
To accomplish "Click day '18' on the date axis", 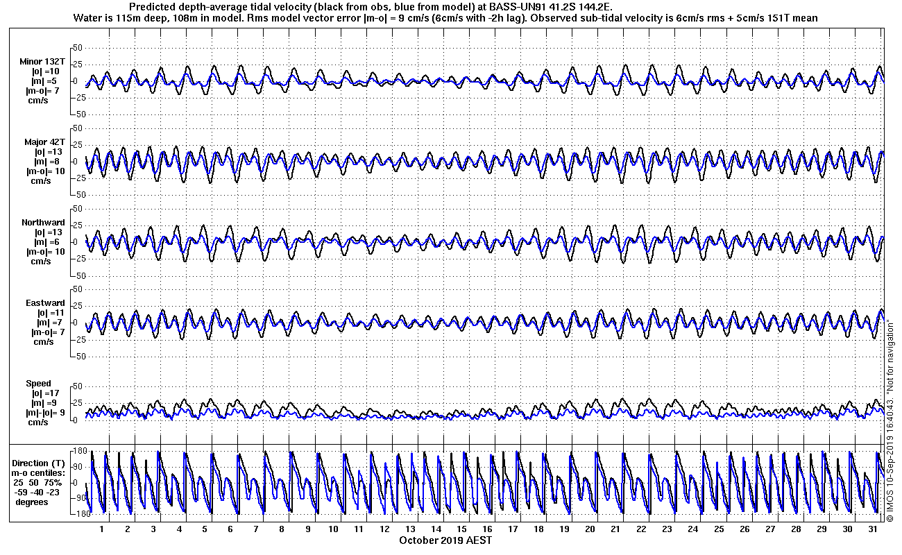I will coord(538,529).
